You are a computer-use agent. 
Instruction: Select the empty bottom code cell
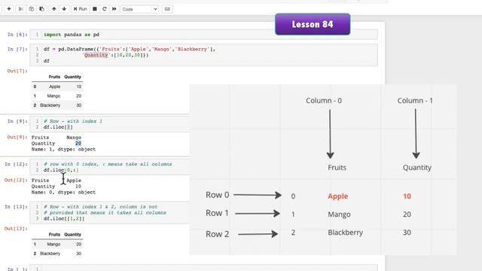pyautogui.click(x=203, y=268)
